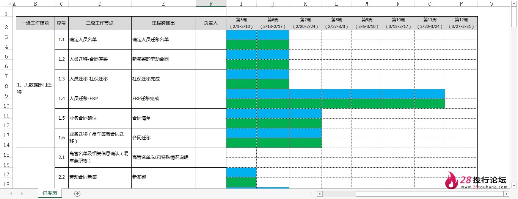Screen dimensions: 518x199
Task: Click the 确定人员名单 cell
Action: coord(100,40)
